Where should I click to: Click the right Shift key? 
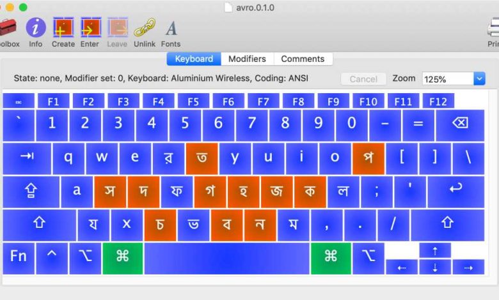(447, 225)
